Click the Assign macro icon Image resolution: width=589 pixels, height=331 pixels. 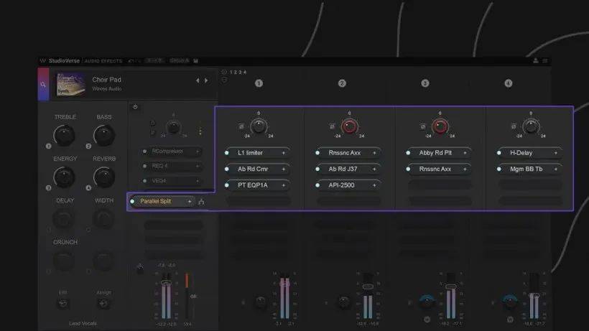click(103, 303)
